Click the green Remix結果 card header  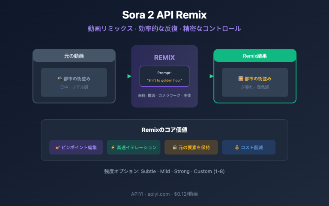(x=255, y=56)
